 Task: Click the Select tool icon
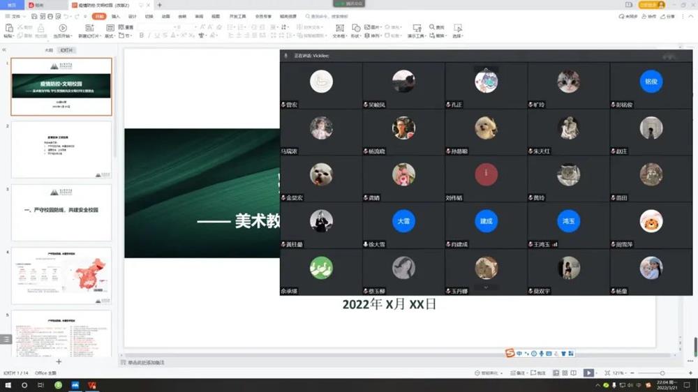click(458, 28)
